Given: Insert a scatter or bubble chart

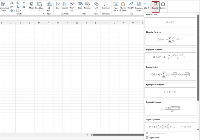Looking at the screenshot, I should [x=18, y=11].
